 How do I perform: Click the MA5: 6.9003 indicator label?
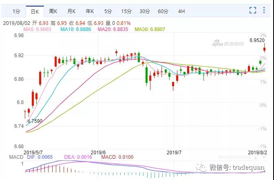pyautogui.click(x=37, y=29)
